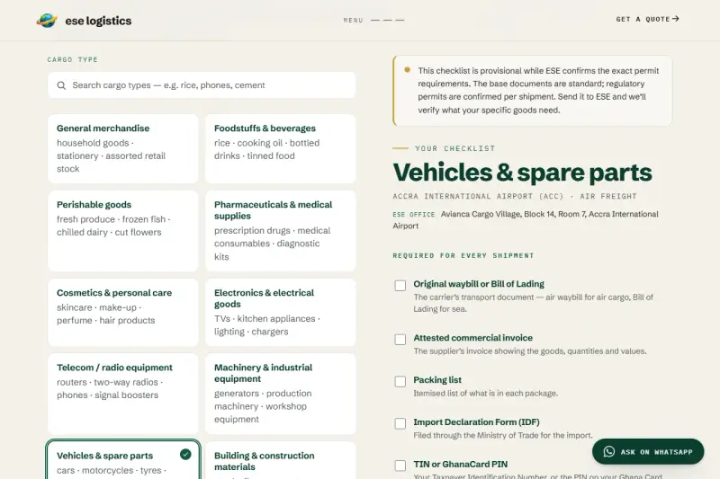Image resolution: width=720 pixels, height=479 pixels.
Task: Click the ASK ON WHATSAPP button
Action: tap(648, 451)
